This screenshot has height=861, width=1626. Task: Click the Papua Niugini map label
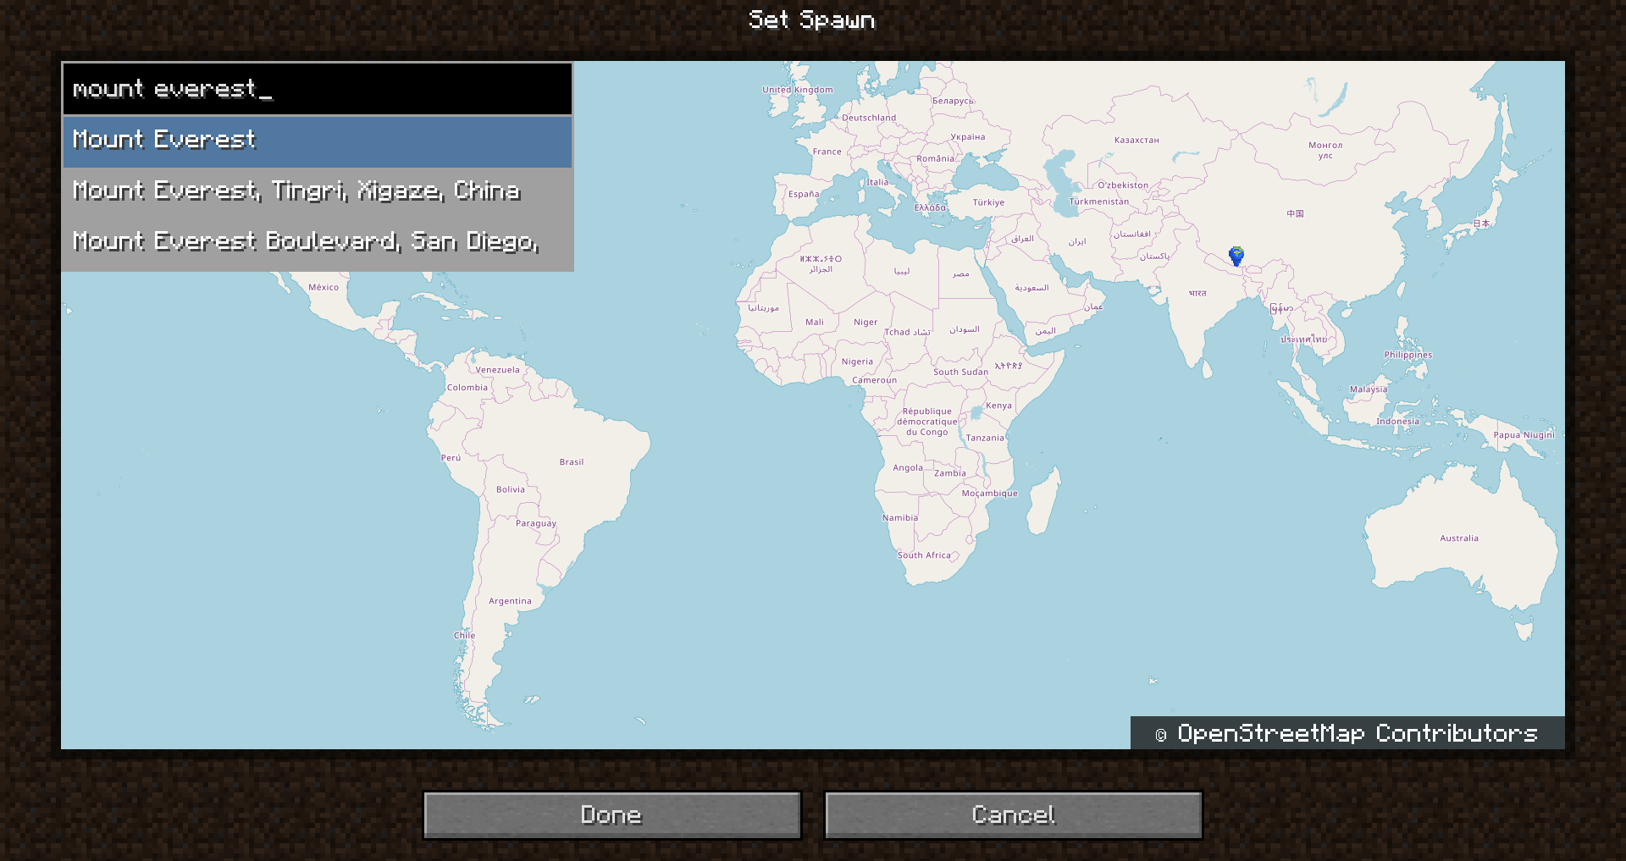1524,435
